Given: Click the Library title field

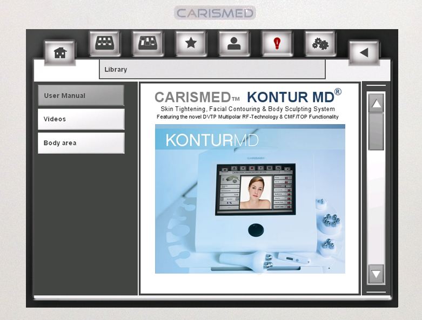Looking at the screenshot, I should tap(212, 69).
